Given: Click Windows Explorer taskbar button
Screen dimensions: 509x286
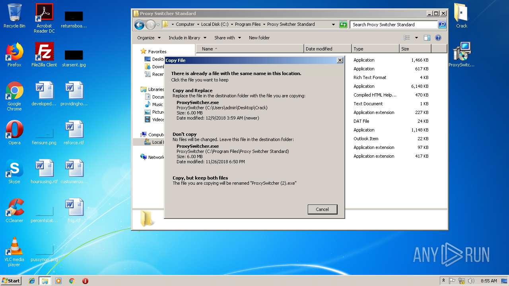Looking at the screenshot, I should 45,281.
